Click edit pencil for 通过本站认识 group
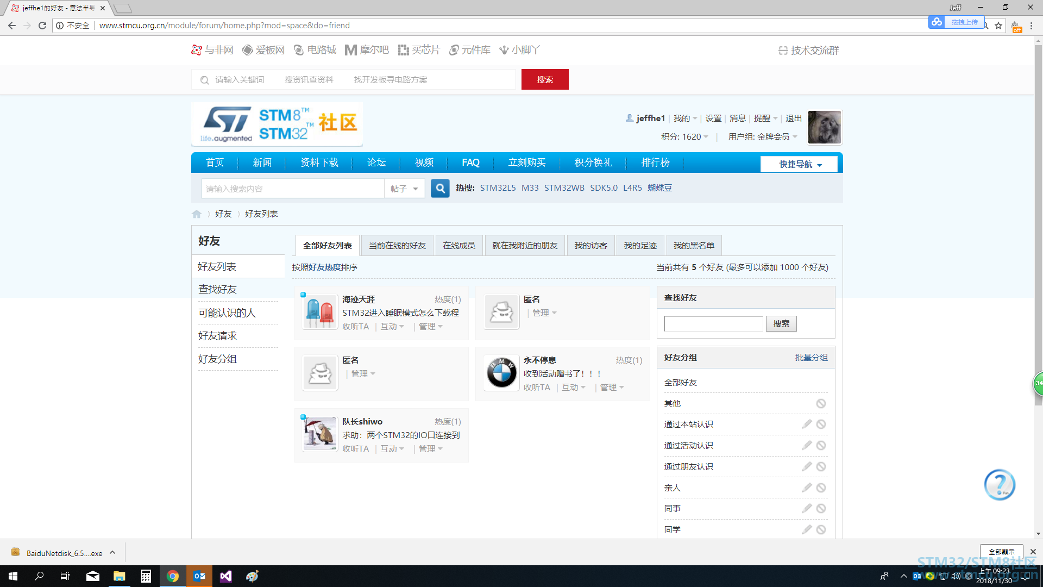The image size is (1043, 587). pyautogui.click(x=807, y=424)
